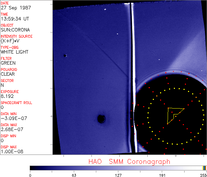Viewport: 207px width, 177px height.
Task: Click the colorbar tick label 127
Action: [118, 175]
